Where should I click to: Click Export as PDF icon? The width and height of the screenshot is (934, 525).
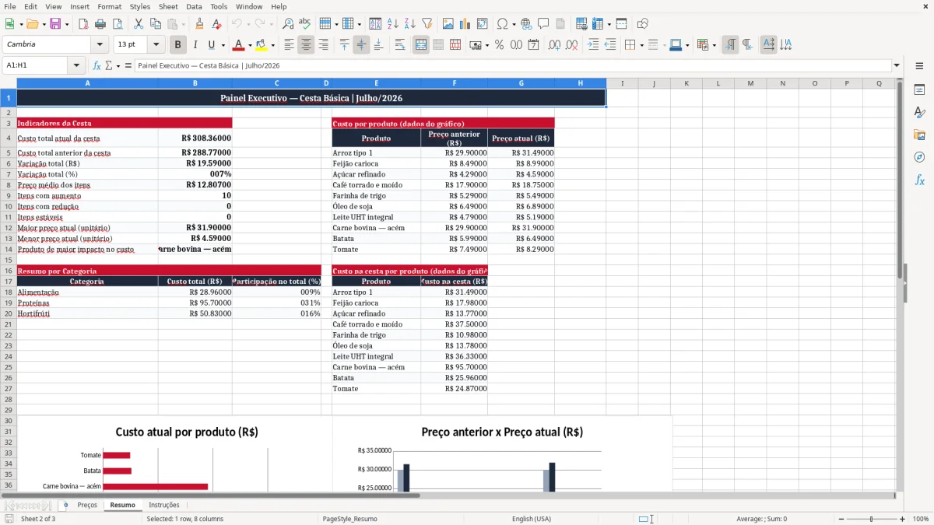(83, 24)
